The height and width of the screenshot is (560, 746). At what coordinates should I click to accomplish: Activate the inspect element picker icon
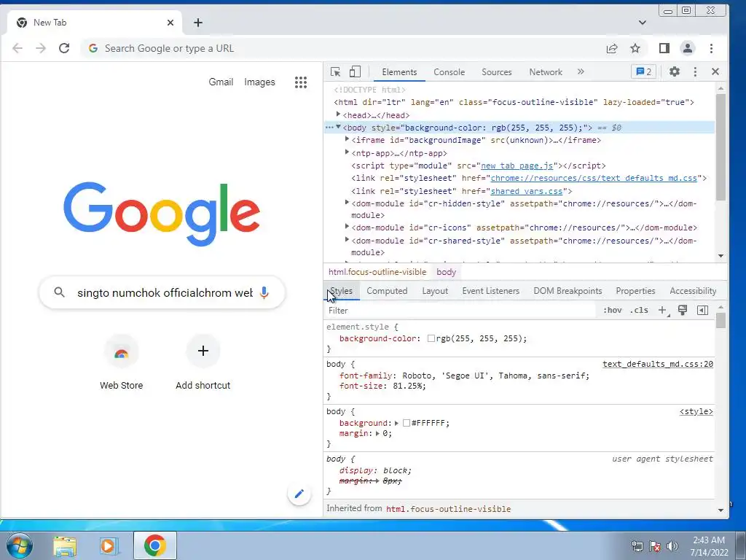tap(335, 72)
